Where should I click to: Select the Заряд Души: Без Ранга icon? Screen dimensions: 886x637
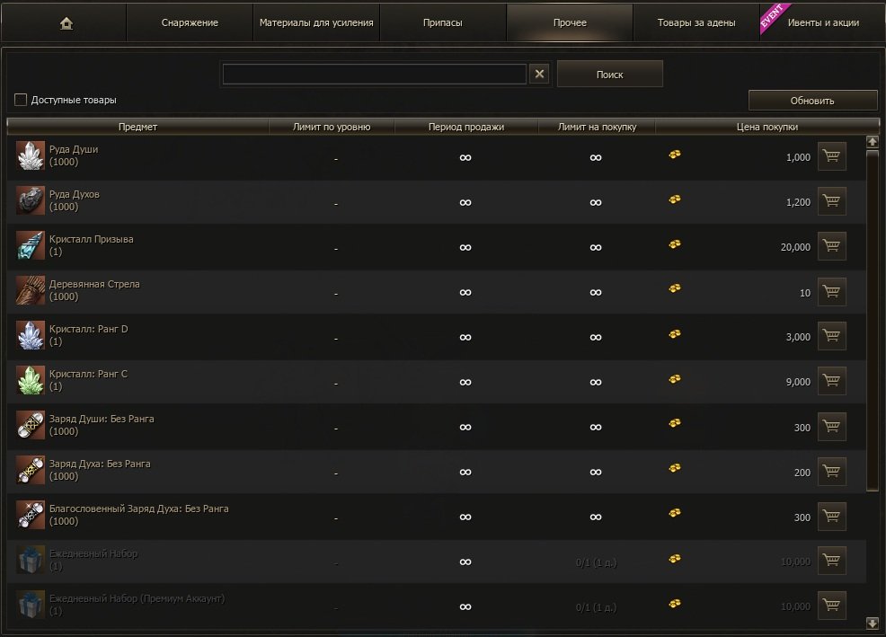(x=31, y=426)
